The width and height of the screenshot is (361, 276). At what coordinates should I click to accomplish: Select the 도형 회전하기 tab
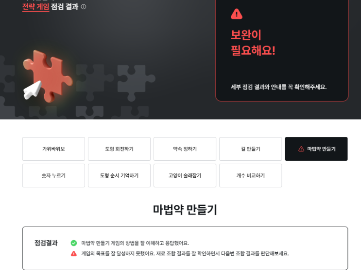119,149
